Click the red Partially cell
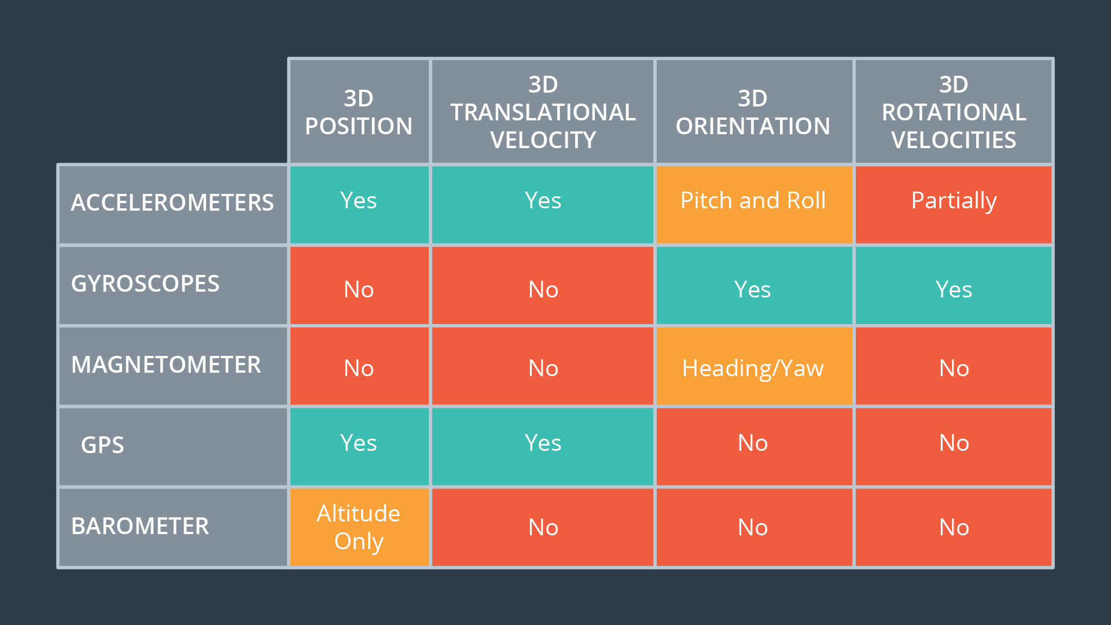This screenshot has width=1111, height=625. (954, 205)
